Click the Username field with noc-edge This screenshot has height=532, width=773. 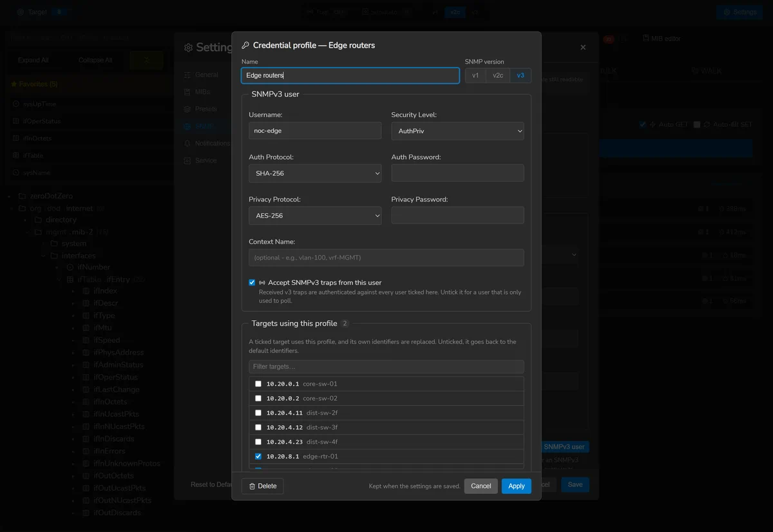pyautogui.click(x=315, y=131)
